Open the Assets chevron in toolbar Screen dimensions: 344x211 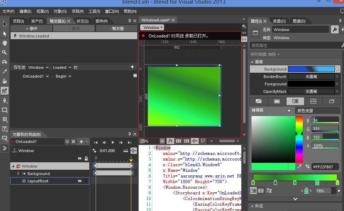point(5,148)
